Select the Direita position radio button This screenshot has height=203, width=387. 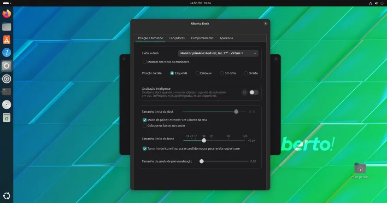pyautogui.click(x=246, y=73)
